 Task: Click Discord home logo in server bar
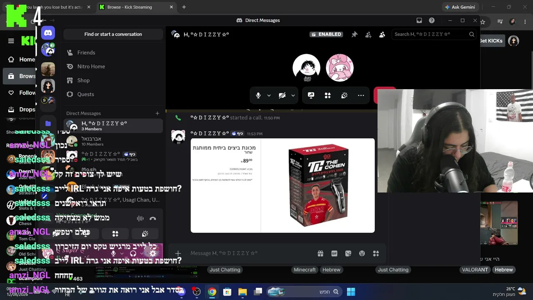48,32
